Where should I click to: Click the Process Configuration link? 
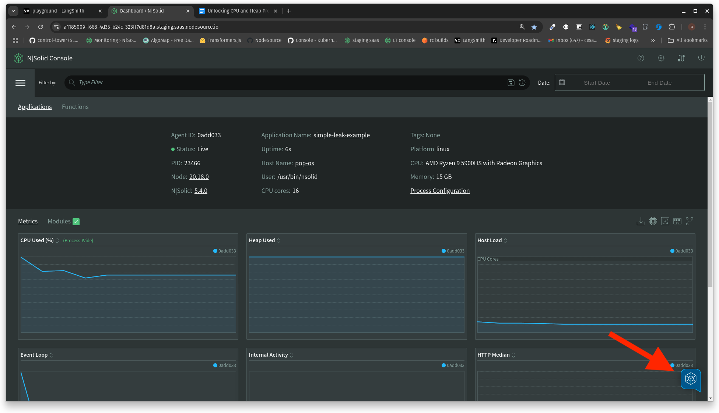(x=440, y=190)
